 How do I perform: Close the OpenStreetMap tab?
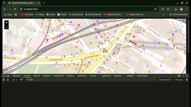(38, 3)
